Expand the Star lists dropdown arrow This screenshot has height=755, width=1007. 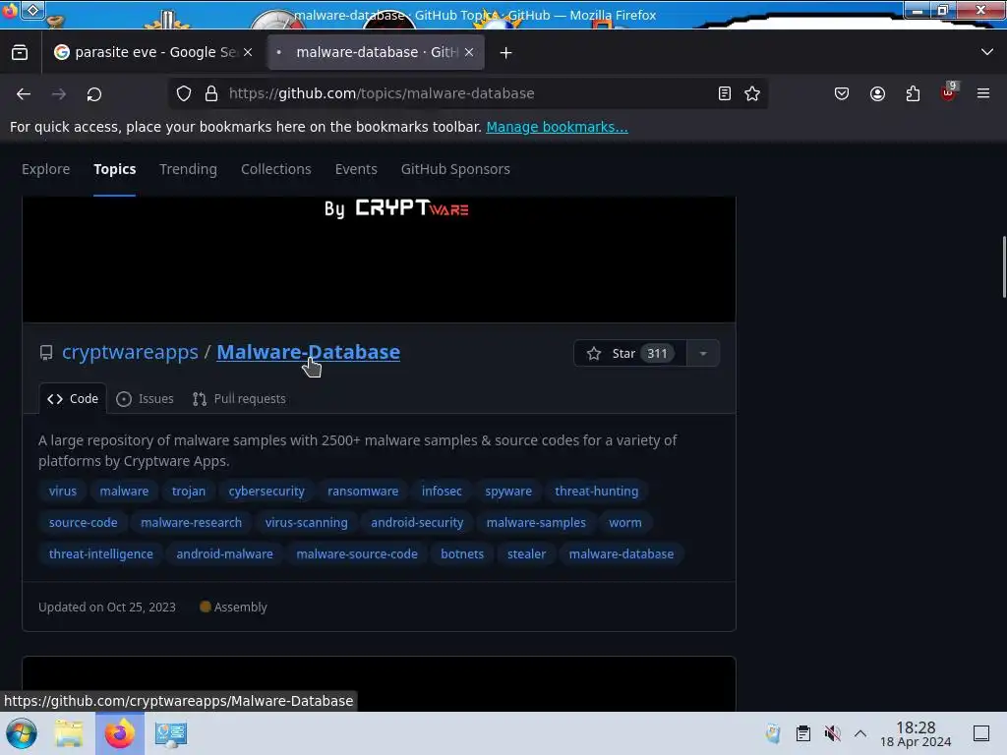(x=703, y=353)
